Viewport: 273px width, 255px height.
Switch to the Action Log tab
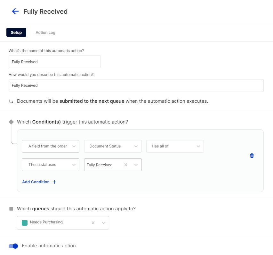pyautogui.click(x=45, y=33)
